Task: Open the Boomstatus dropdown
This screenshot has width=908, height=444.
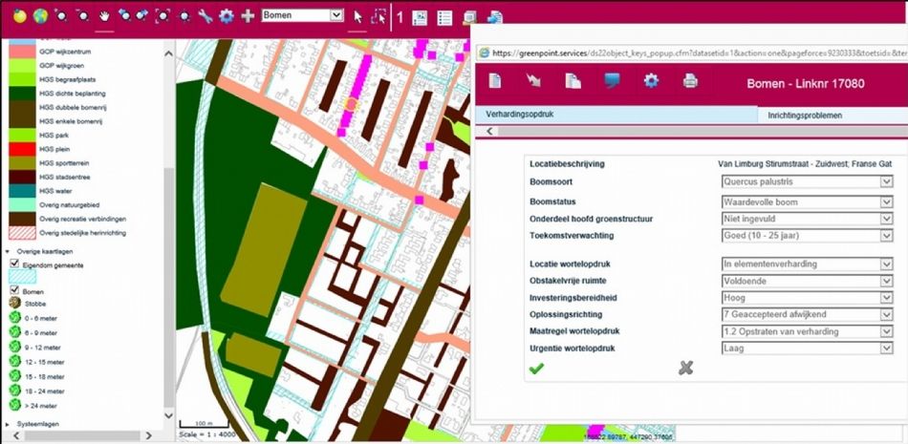Action: pos(886,201)
